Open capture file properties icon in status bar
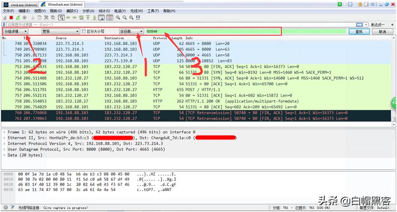This screenshot has width=397, height=212. (x=12, y=207)
